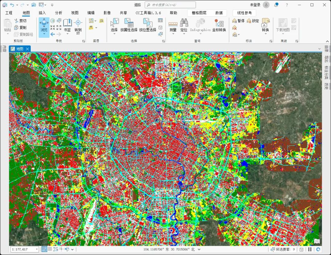Click the 未登录 sign-in label
Screen dimensions: 331x255
(x=255, y=5)
